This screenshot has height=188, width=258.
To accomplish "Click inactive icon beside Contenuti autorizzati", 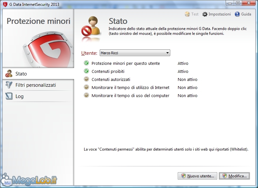I will (x=86, y=79).
